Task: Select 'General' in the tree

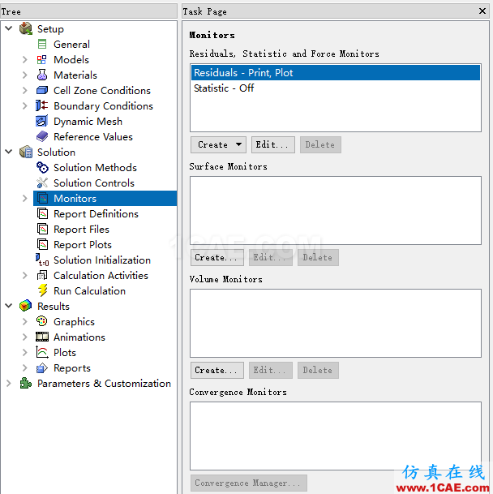Action: (x=71, y=44)
